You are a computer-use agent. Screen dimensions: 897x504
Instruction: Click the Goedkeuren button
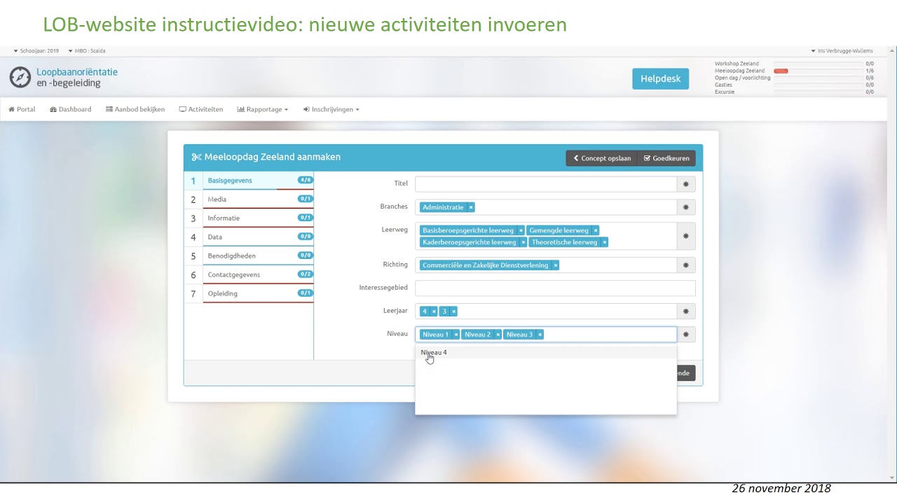tap(666, 158)
